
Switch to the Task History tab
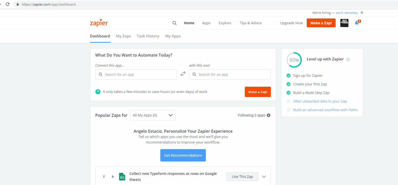[x=148, y=36]
